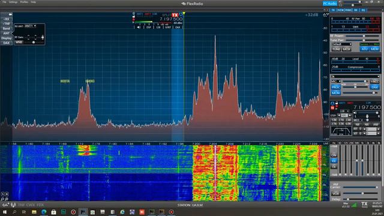This screenshot has height=216, width=384.
Task: Open the MIC input source dropdown
Action: pyautogui.click(x=336, y=81)
